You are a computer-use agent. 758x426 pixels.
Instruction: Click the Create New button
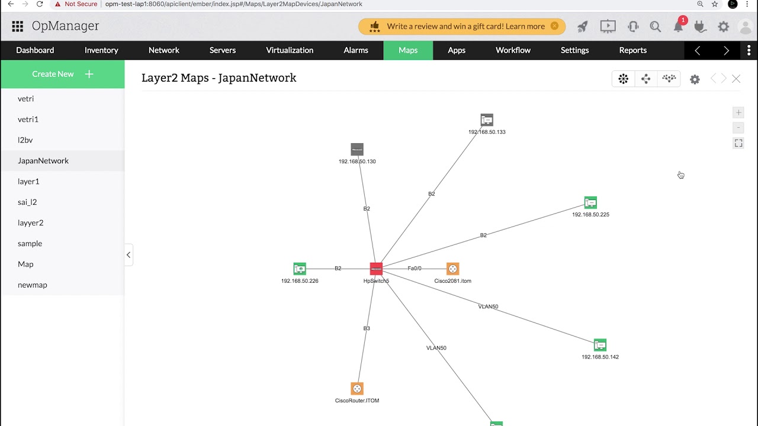coord(63,74)
